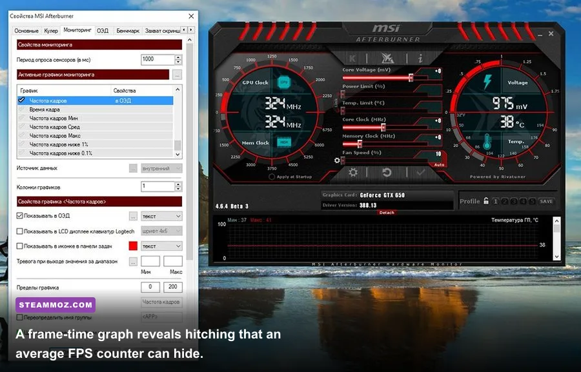Increase Колонки графиков with up arrow
The width and height of the screenshot is (581, 372).
tap(179, 184)
